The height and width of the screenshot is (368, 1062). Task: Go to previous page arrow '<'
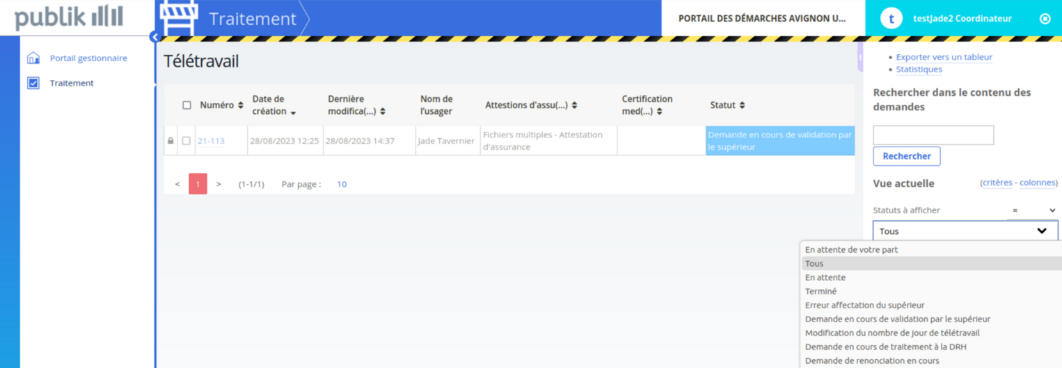tap(177, 184)
